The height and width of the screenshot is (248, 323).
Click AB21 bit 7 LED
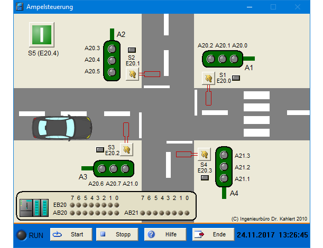142,213
